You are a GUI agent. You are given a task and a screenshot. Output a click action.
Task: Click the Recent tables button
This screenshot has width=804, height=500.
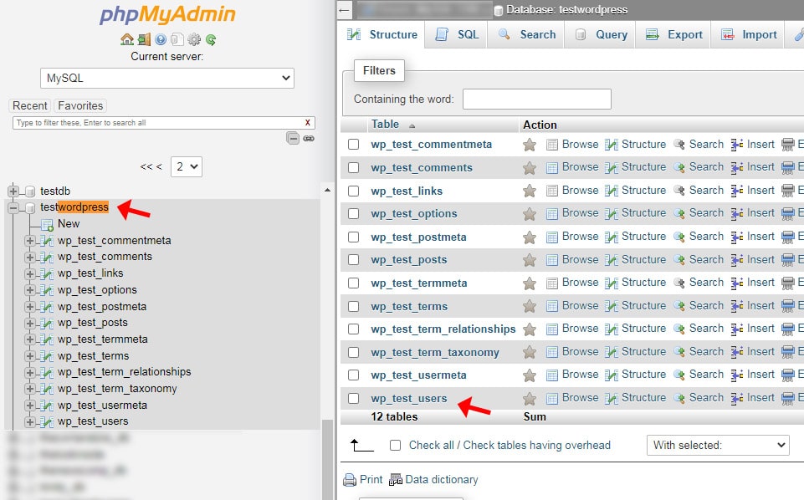pyautogui.click(x=30, y=105)
